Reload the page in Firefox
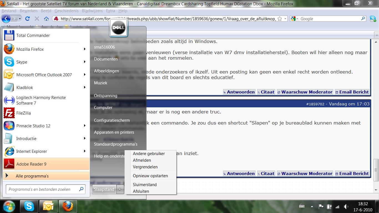The image size is (379, 213). (27, 19)
